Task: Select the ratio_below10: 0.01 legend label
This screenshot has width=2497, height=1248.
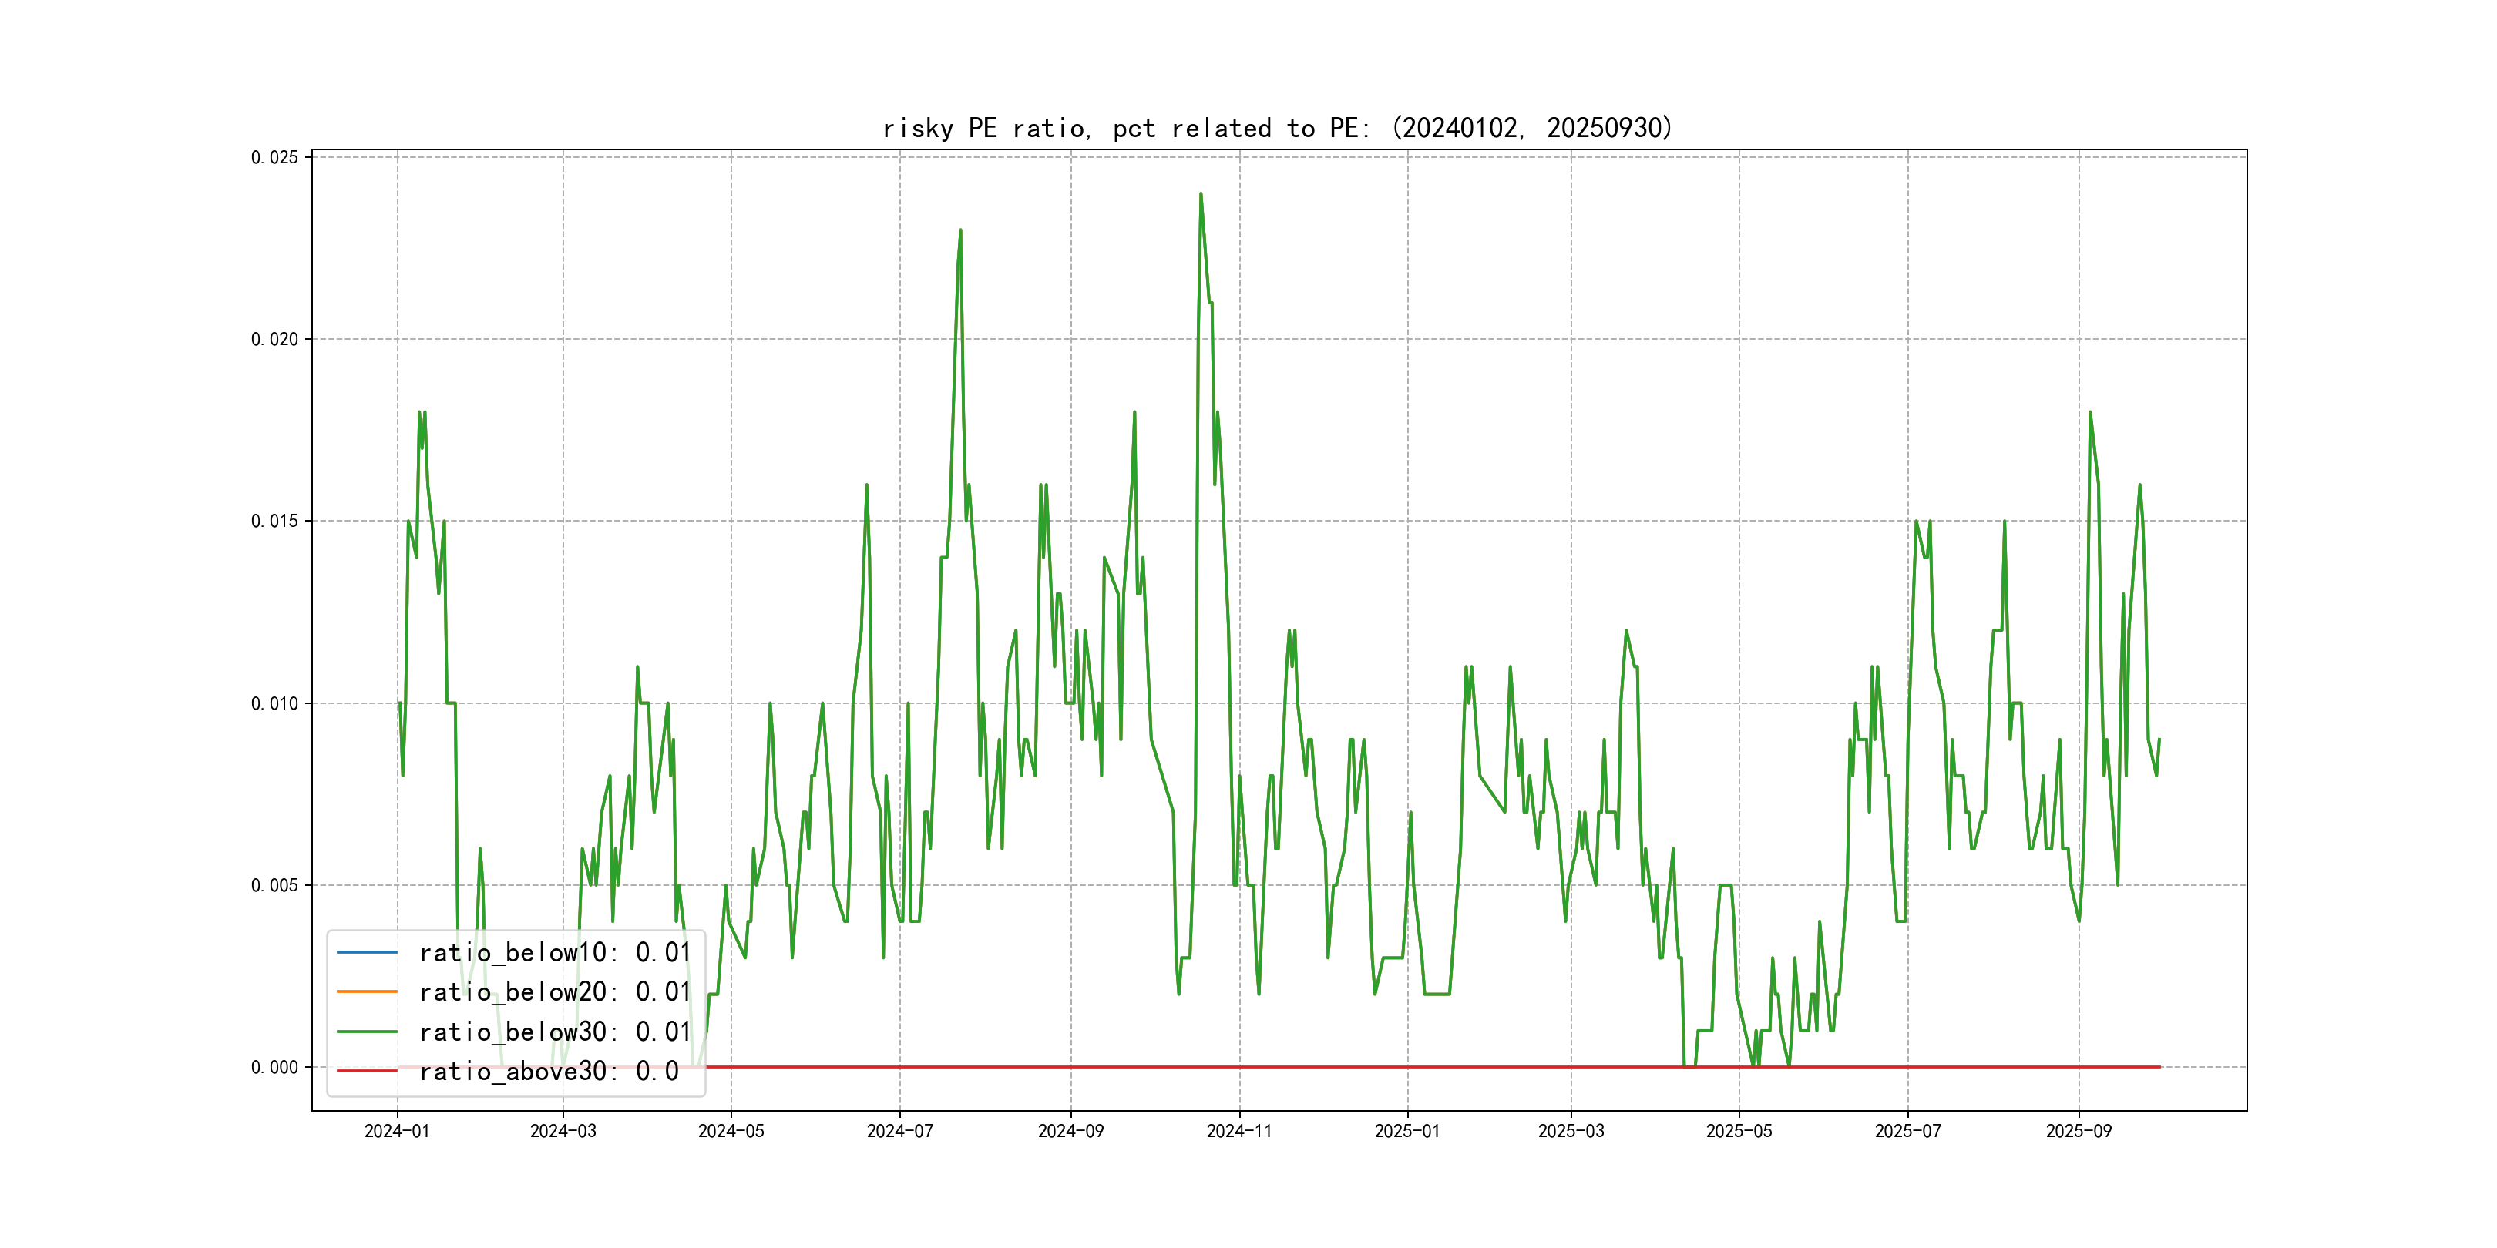Action: click(554, 952)
